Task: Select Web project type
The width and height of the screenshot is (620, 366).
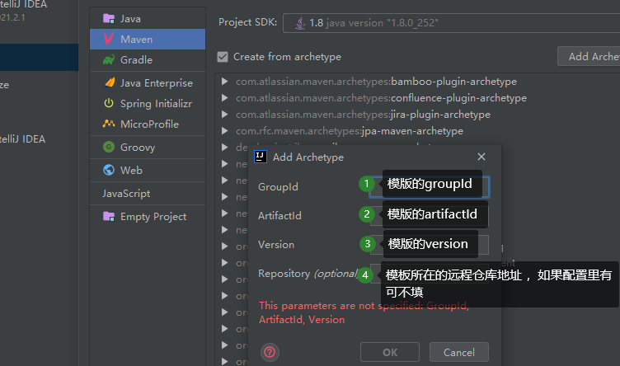Action: [x=148, y=170]
